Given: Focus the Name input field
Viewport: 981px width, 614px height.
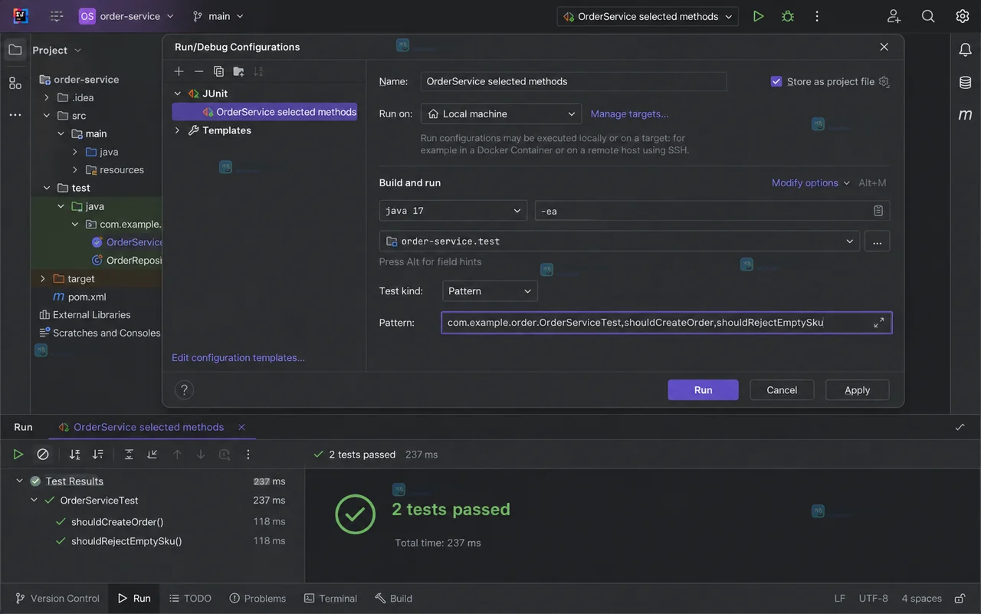Looking at the screenshot, I should click(573, 81).
